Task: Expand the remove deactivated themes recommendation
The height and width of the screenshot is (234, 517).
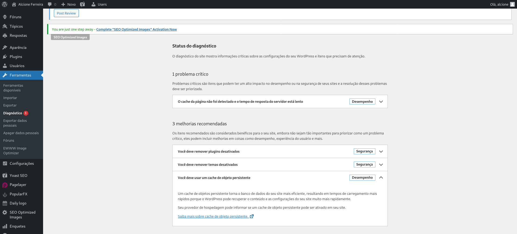Action: point(381,164)
